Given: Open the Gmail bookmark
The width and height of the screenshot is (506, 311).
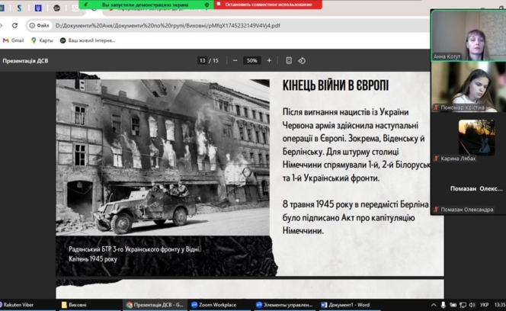Looking at the screenshot, I should point(14,40).
